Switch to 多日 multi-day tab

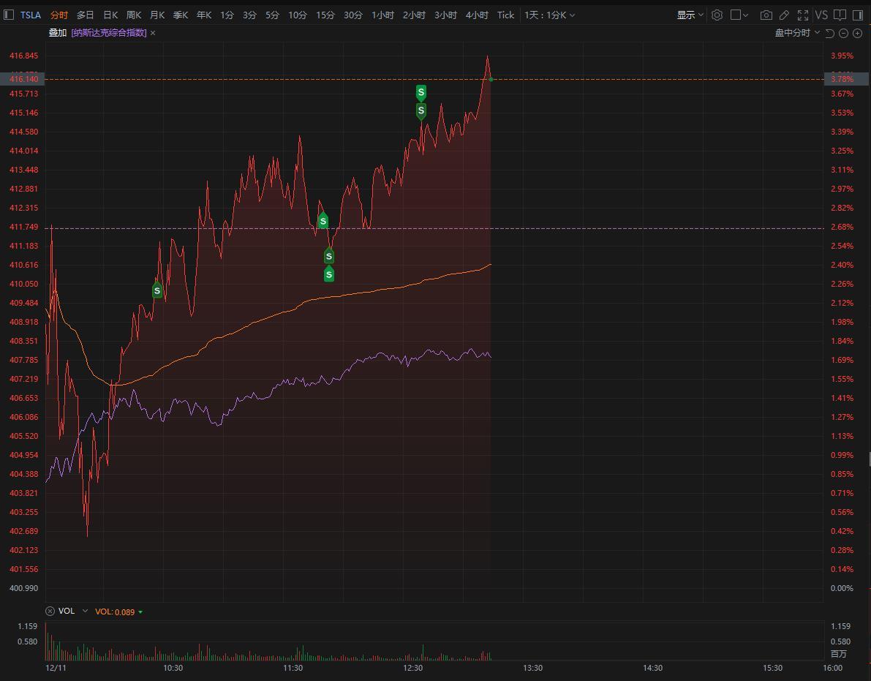point(85,15)
